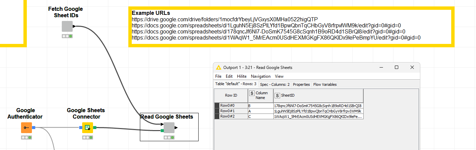
Task: Click SheetID cell starting 1LguhN5Ej8Sz
Action: 318,111
